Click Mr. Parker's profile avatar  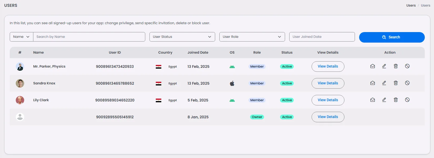point(20,67)
